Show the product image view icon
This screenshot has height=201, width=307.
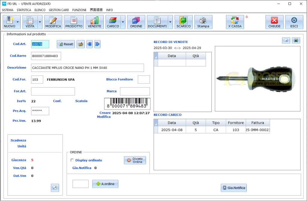point(296,40)
